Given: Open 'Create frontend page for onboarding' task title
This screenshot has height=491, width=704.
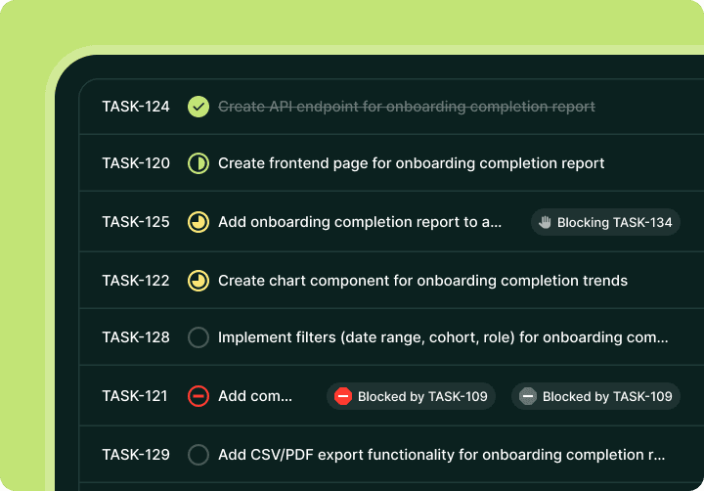Looking at the screenshot, I should 412,163.
